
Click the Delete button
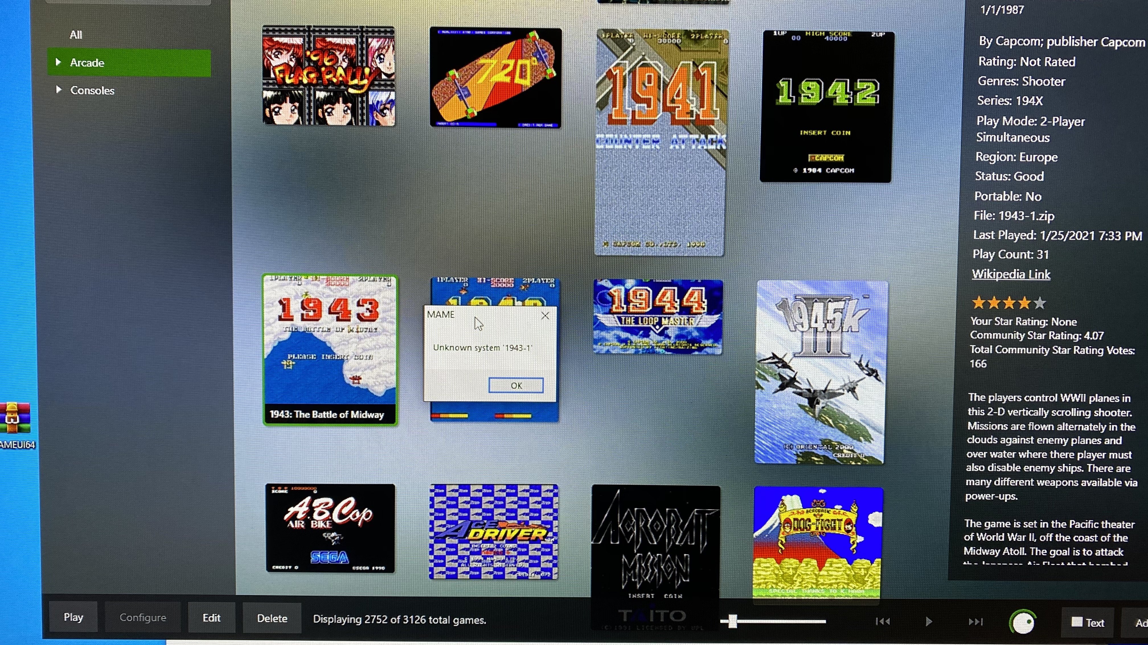pos(272,618)
